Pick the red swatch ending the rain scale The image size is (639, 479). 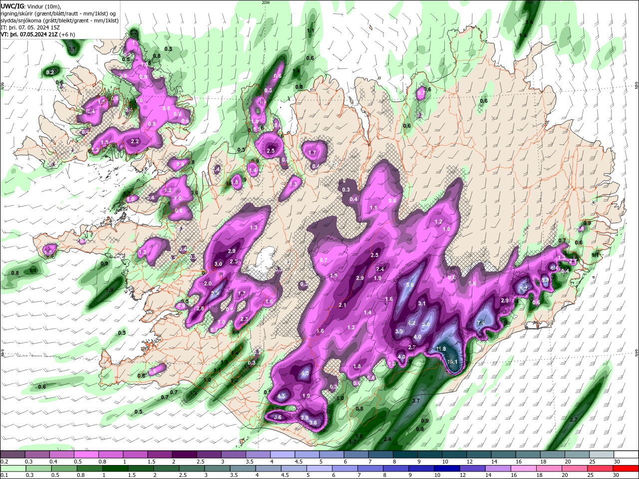(x=626, y=469)
